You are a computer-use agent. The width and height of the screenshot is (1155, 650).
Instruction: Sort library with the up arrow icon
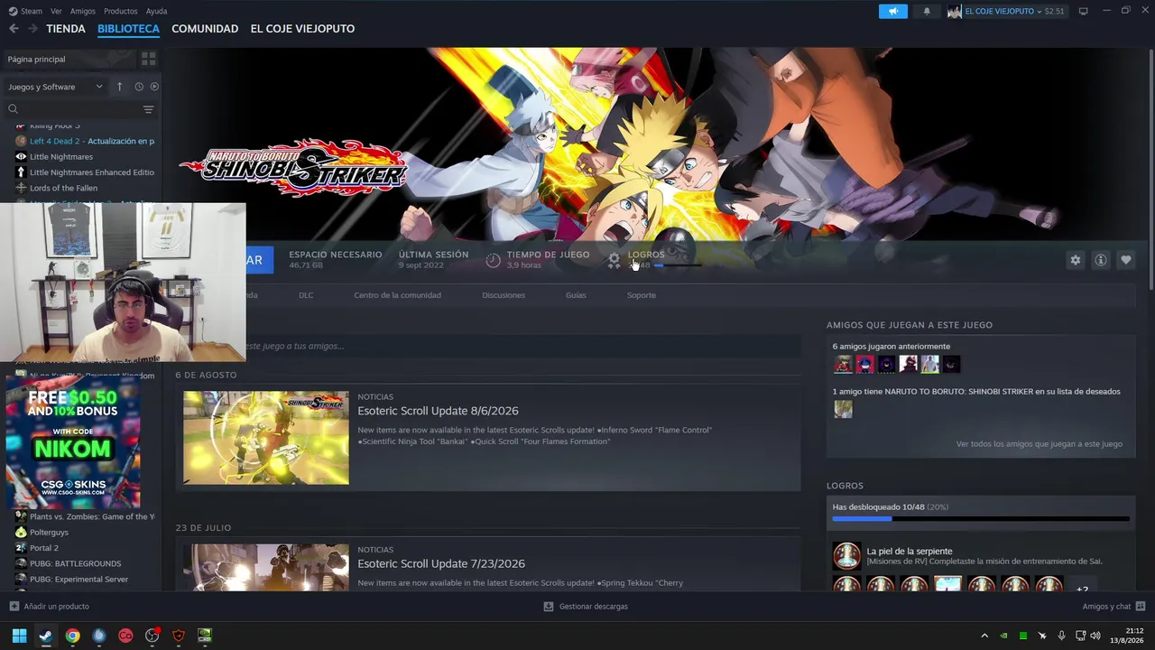click(x=119, y=87)
